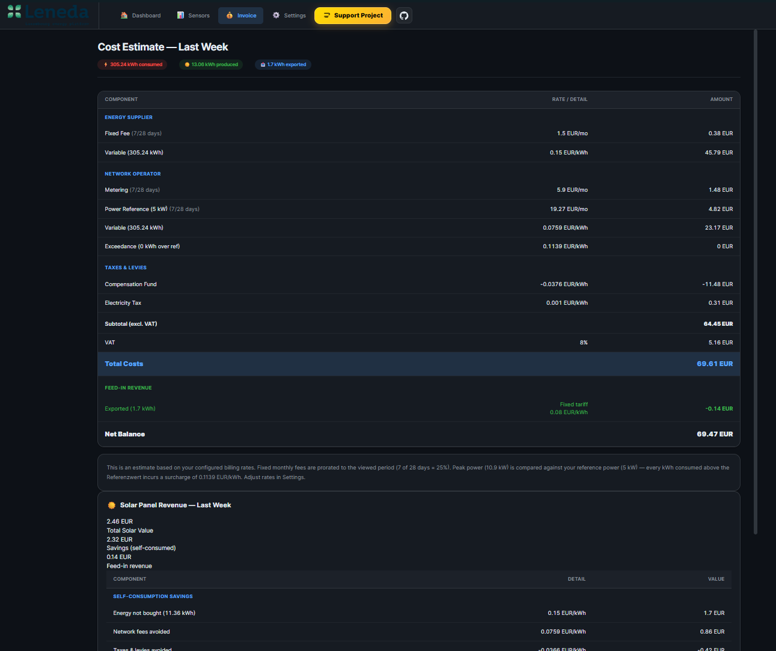Click the Leneda logo

click(x=48, y=11)
